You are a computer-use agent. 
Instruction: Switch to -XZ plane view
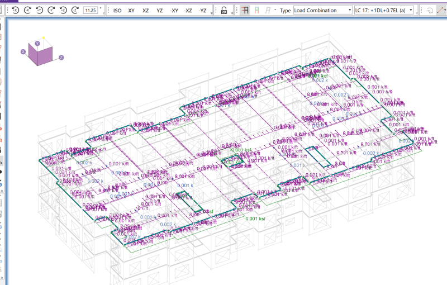coord(188,11)
